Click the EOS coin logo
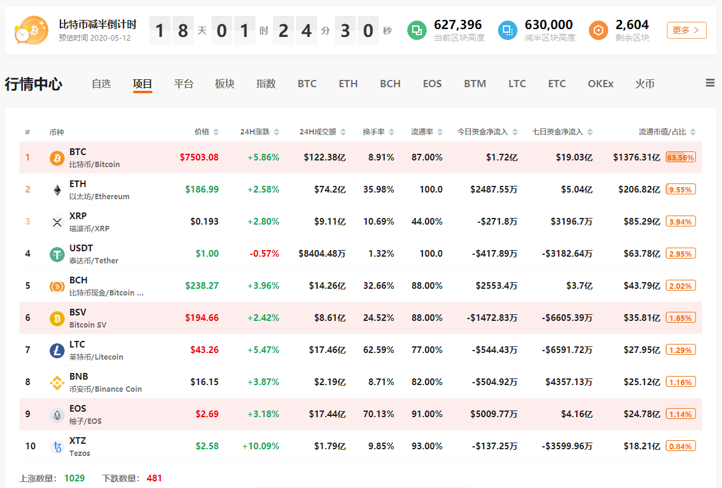 [57, 415]
